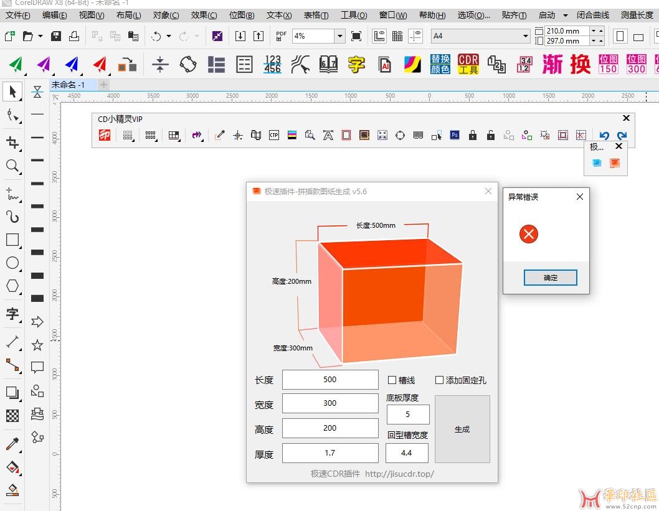Screen dimensions: 659x511
Task: Open the 效果(C) menu
Action: [x=204, y=16]
